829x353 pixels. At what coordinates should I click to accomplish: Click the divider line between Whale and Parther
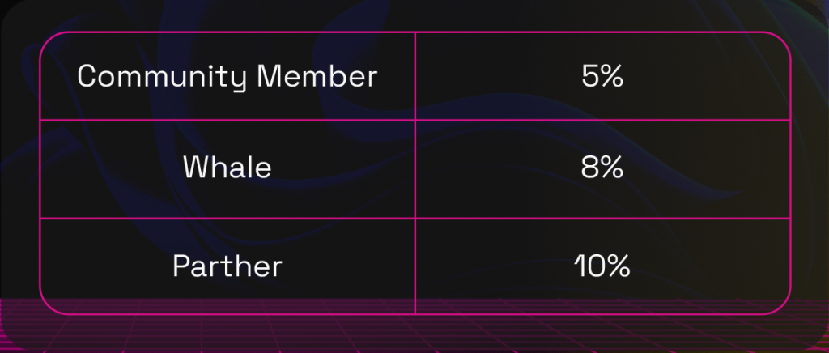[415, 218]
